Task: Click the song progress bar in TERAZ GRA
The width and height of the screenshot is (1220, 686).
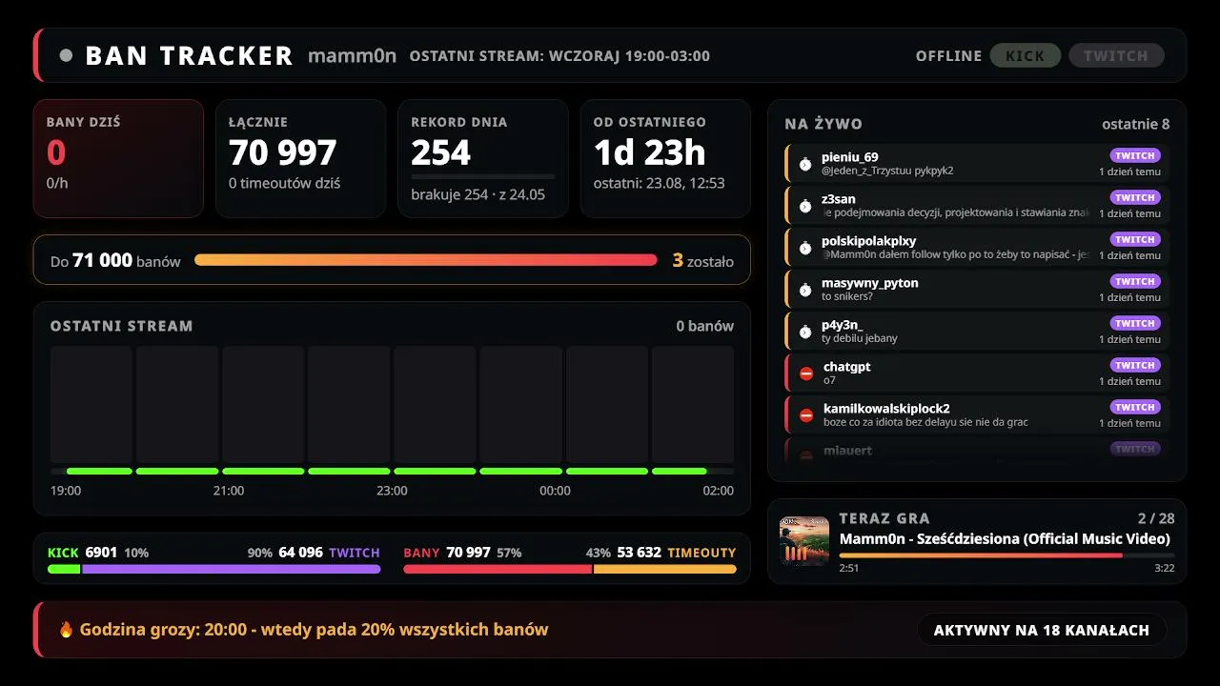Action: 1006,555
